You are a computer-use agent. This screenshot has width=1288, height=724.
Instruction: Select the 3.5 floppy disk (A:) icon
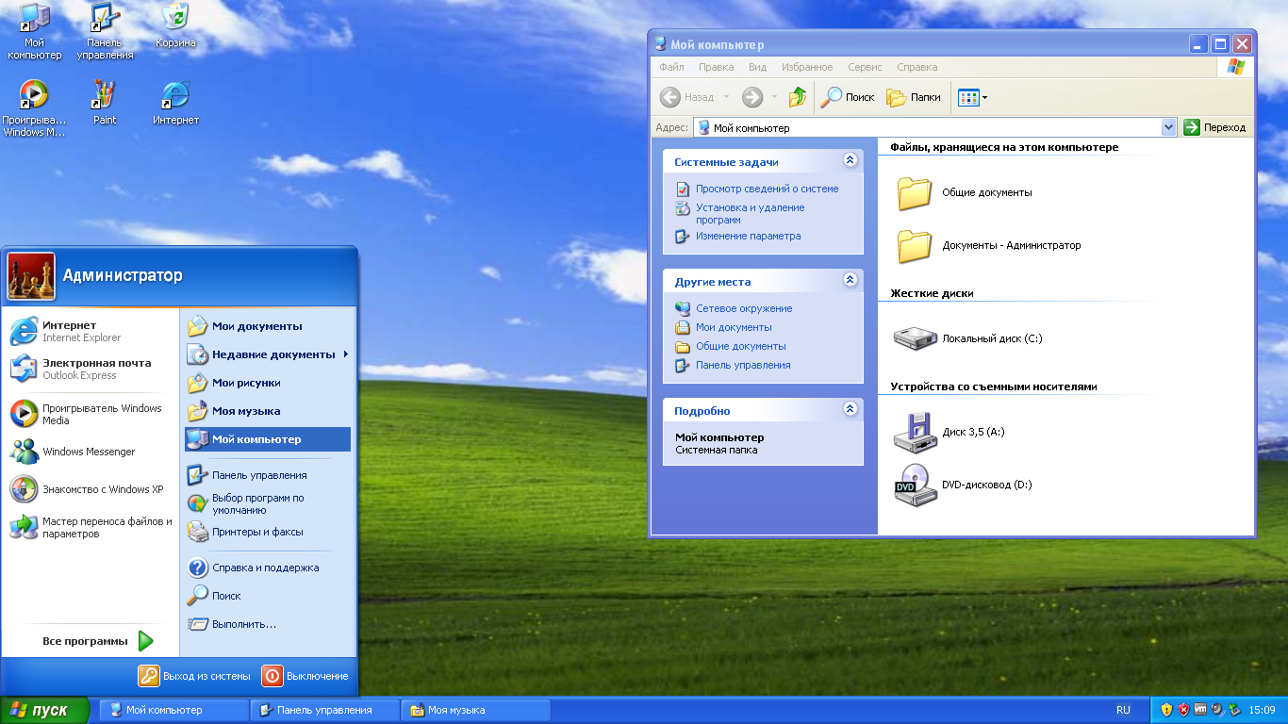(914, 433)
